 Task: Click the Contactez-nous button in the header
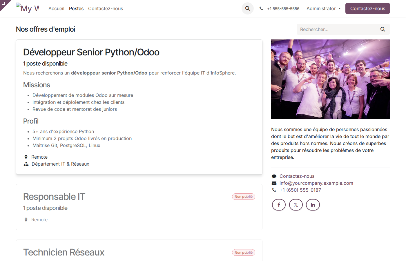tap(367, 8)
